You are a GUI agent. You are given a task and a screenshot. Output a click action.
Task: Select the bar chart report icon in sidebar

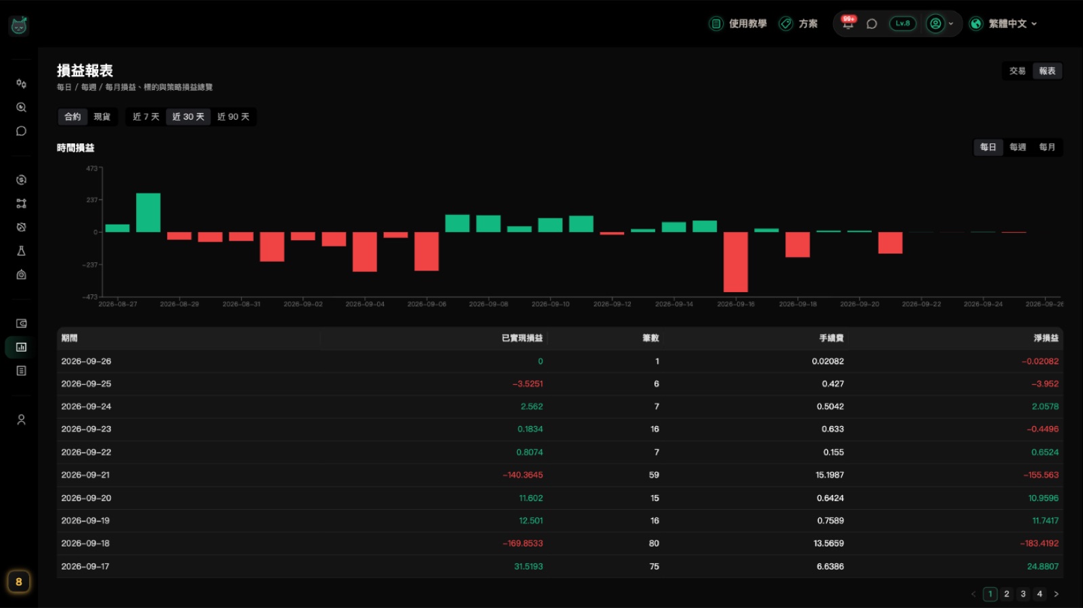tap(21, 347)
